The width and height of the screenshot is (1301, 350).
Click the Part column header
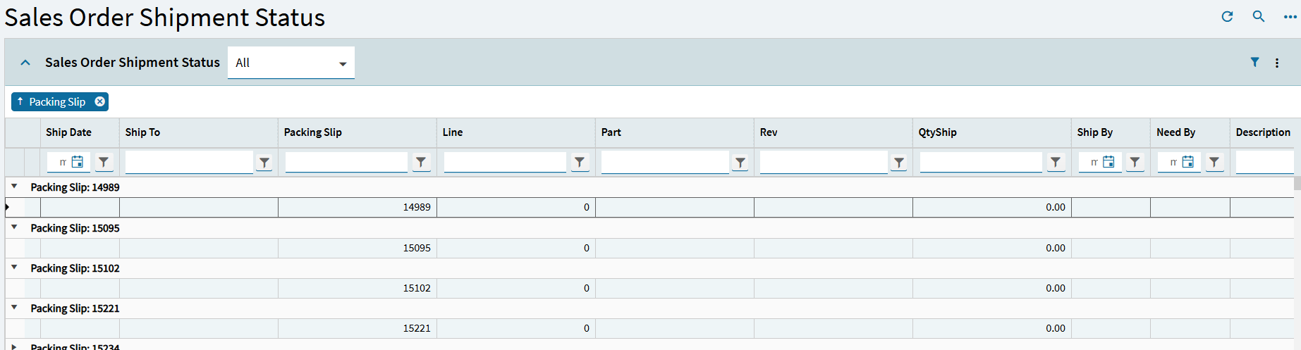(x=611, y=132)
